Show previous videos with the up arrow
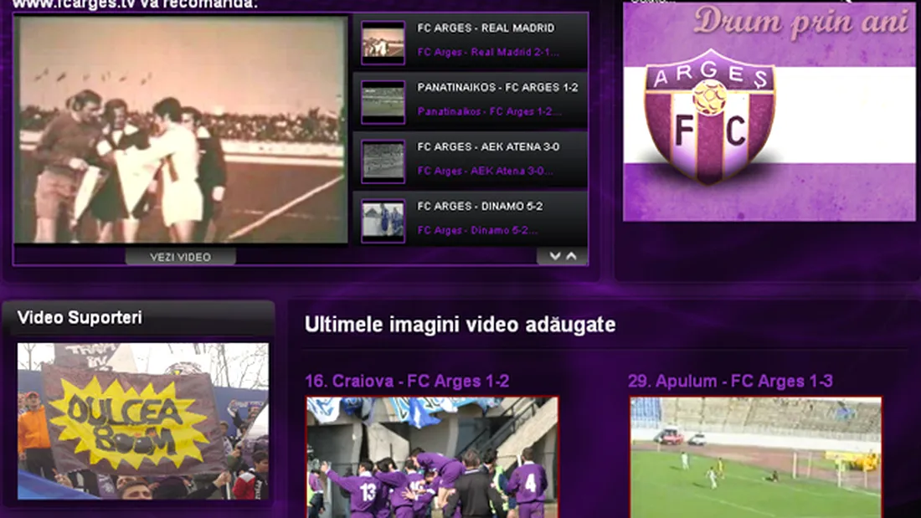921x518 pixels. pyautogui.click(x=571, y=256)
